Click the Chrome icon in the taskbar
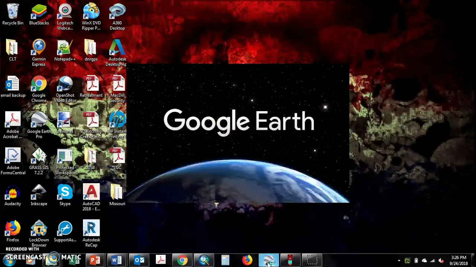 click(182, 260)
